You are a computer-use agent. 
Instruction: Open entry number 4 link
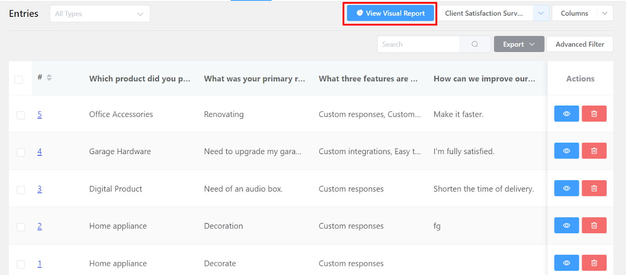(x=40, y=151)
